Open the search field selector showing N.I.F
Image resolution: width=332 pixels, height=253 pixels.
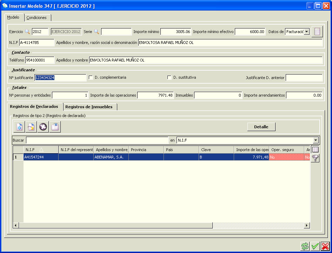(x=316, y=140)
